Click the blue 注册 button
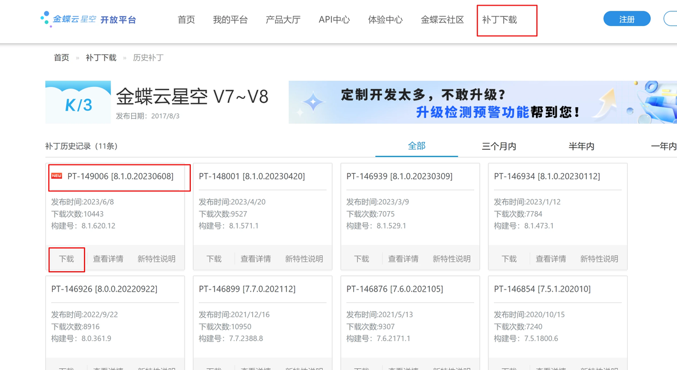This screenshot has height=370, width=677. [x=626, y=19]
